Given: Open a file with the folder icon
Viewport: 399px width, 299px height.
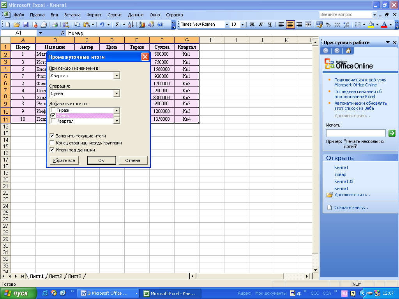Looking at the screenshot, I should 17,25.
